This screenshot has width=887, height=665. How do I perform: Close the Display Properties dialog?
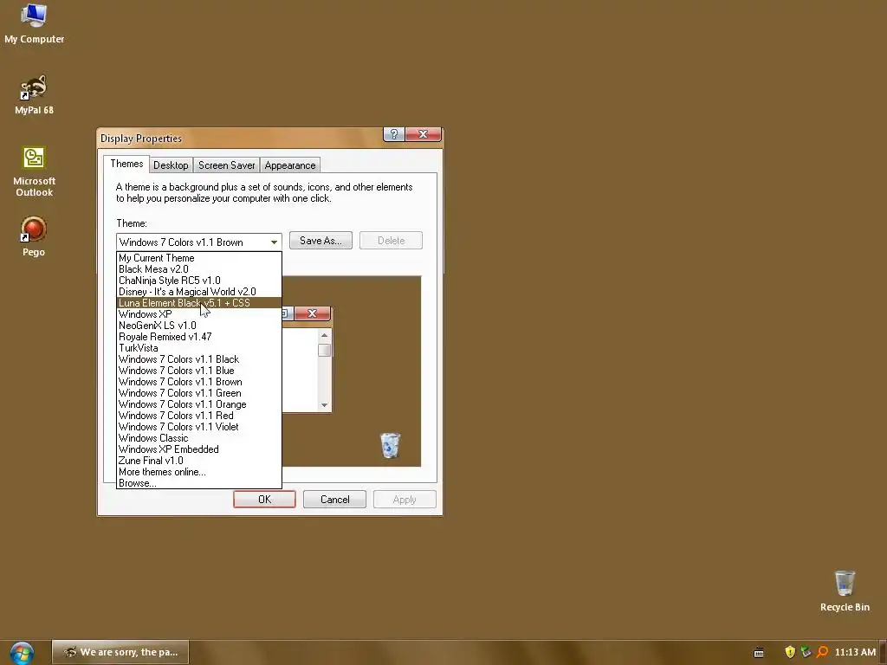(x=423, y=134)
